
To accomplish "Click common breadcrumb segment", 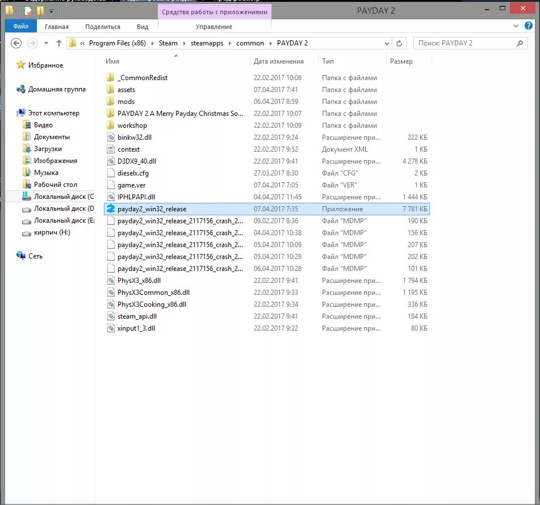I will tap(250, 43).
